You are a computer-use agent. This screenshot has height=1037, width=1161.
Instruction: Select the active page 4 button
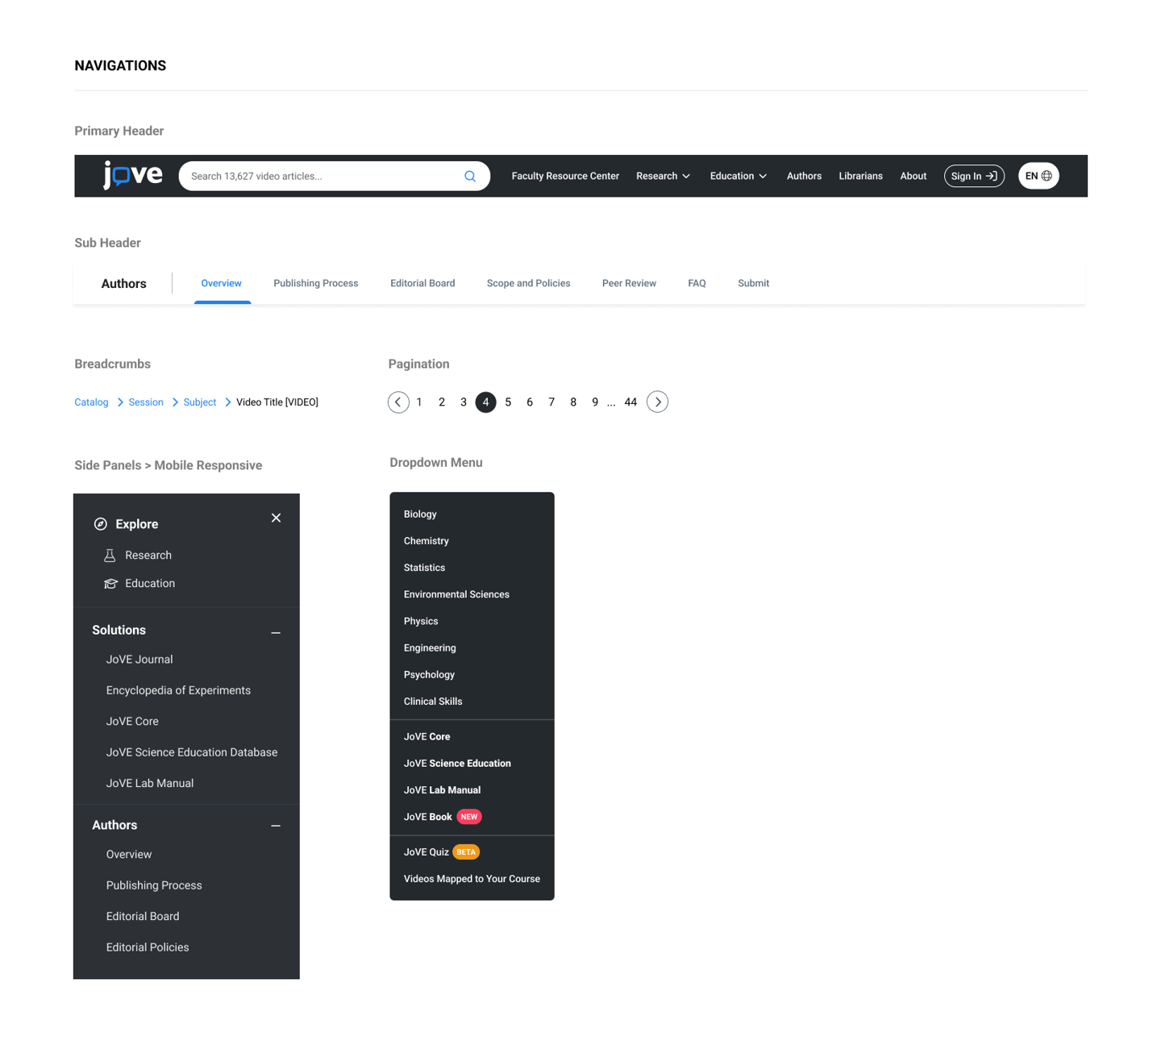(x=485, y=402)
